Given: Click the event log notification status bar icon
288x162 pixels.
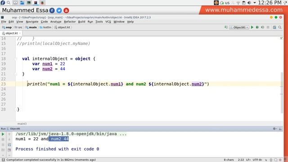Looking at the screenshot, I should tap(276, 160).
